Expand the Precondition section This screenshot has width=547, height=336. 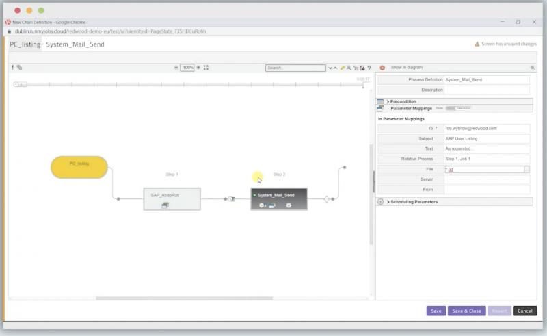coord(388,101)
